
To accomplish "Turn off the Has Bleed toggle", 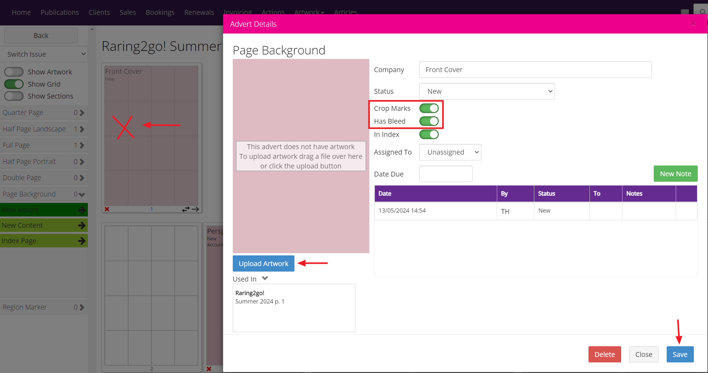I will click(429, 121).
